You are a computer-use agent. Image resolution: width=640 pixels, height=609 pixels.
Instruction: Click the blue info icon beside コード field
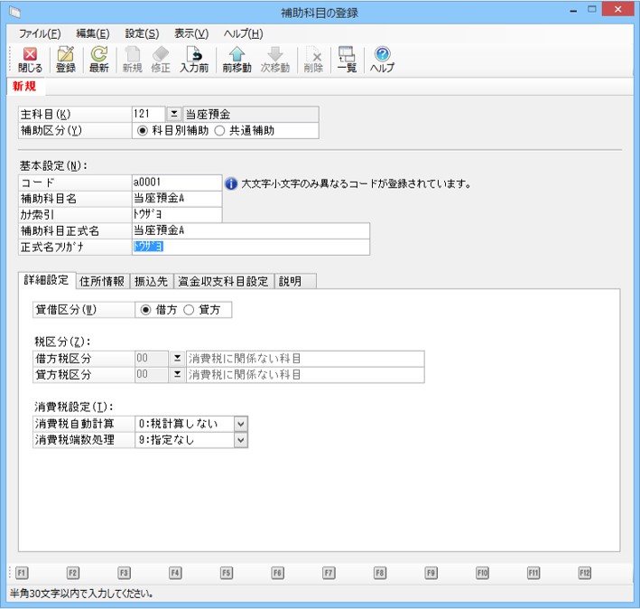tap(231, 183)
